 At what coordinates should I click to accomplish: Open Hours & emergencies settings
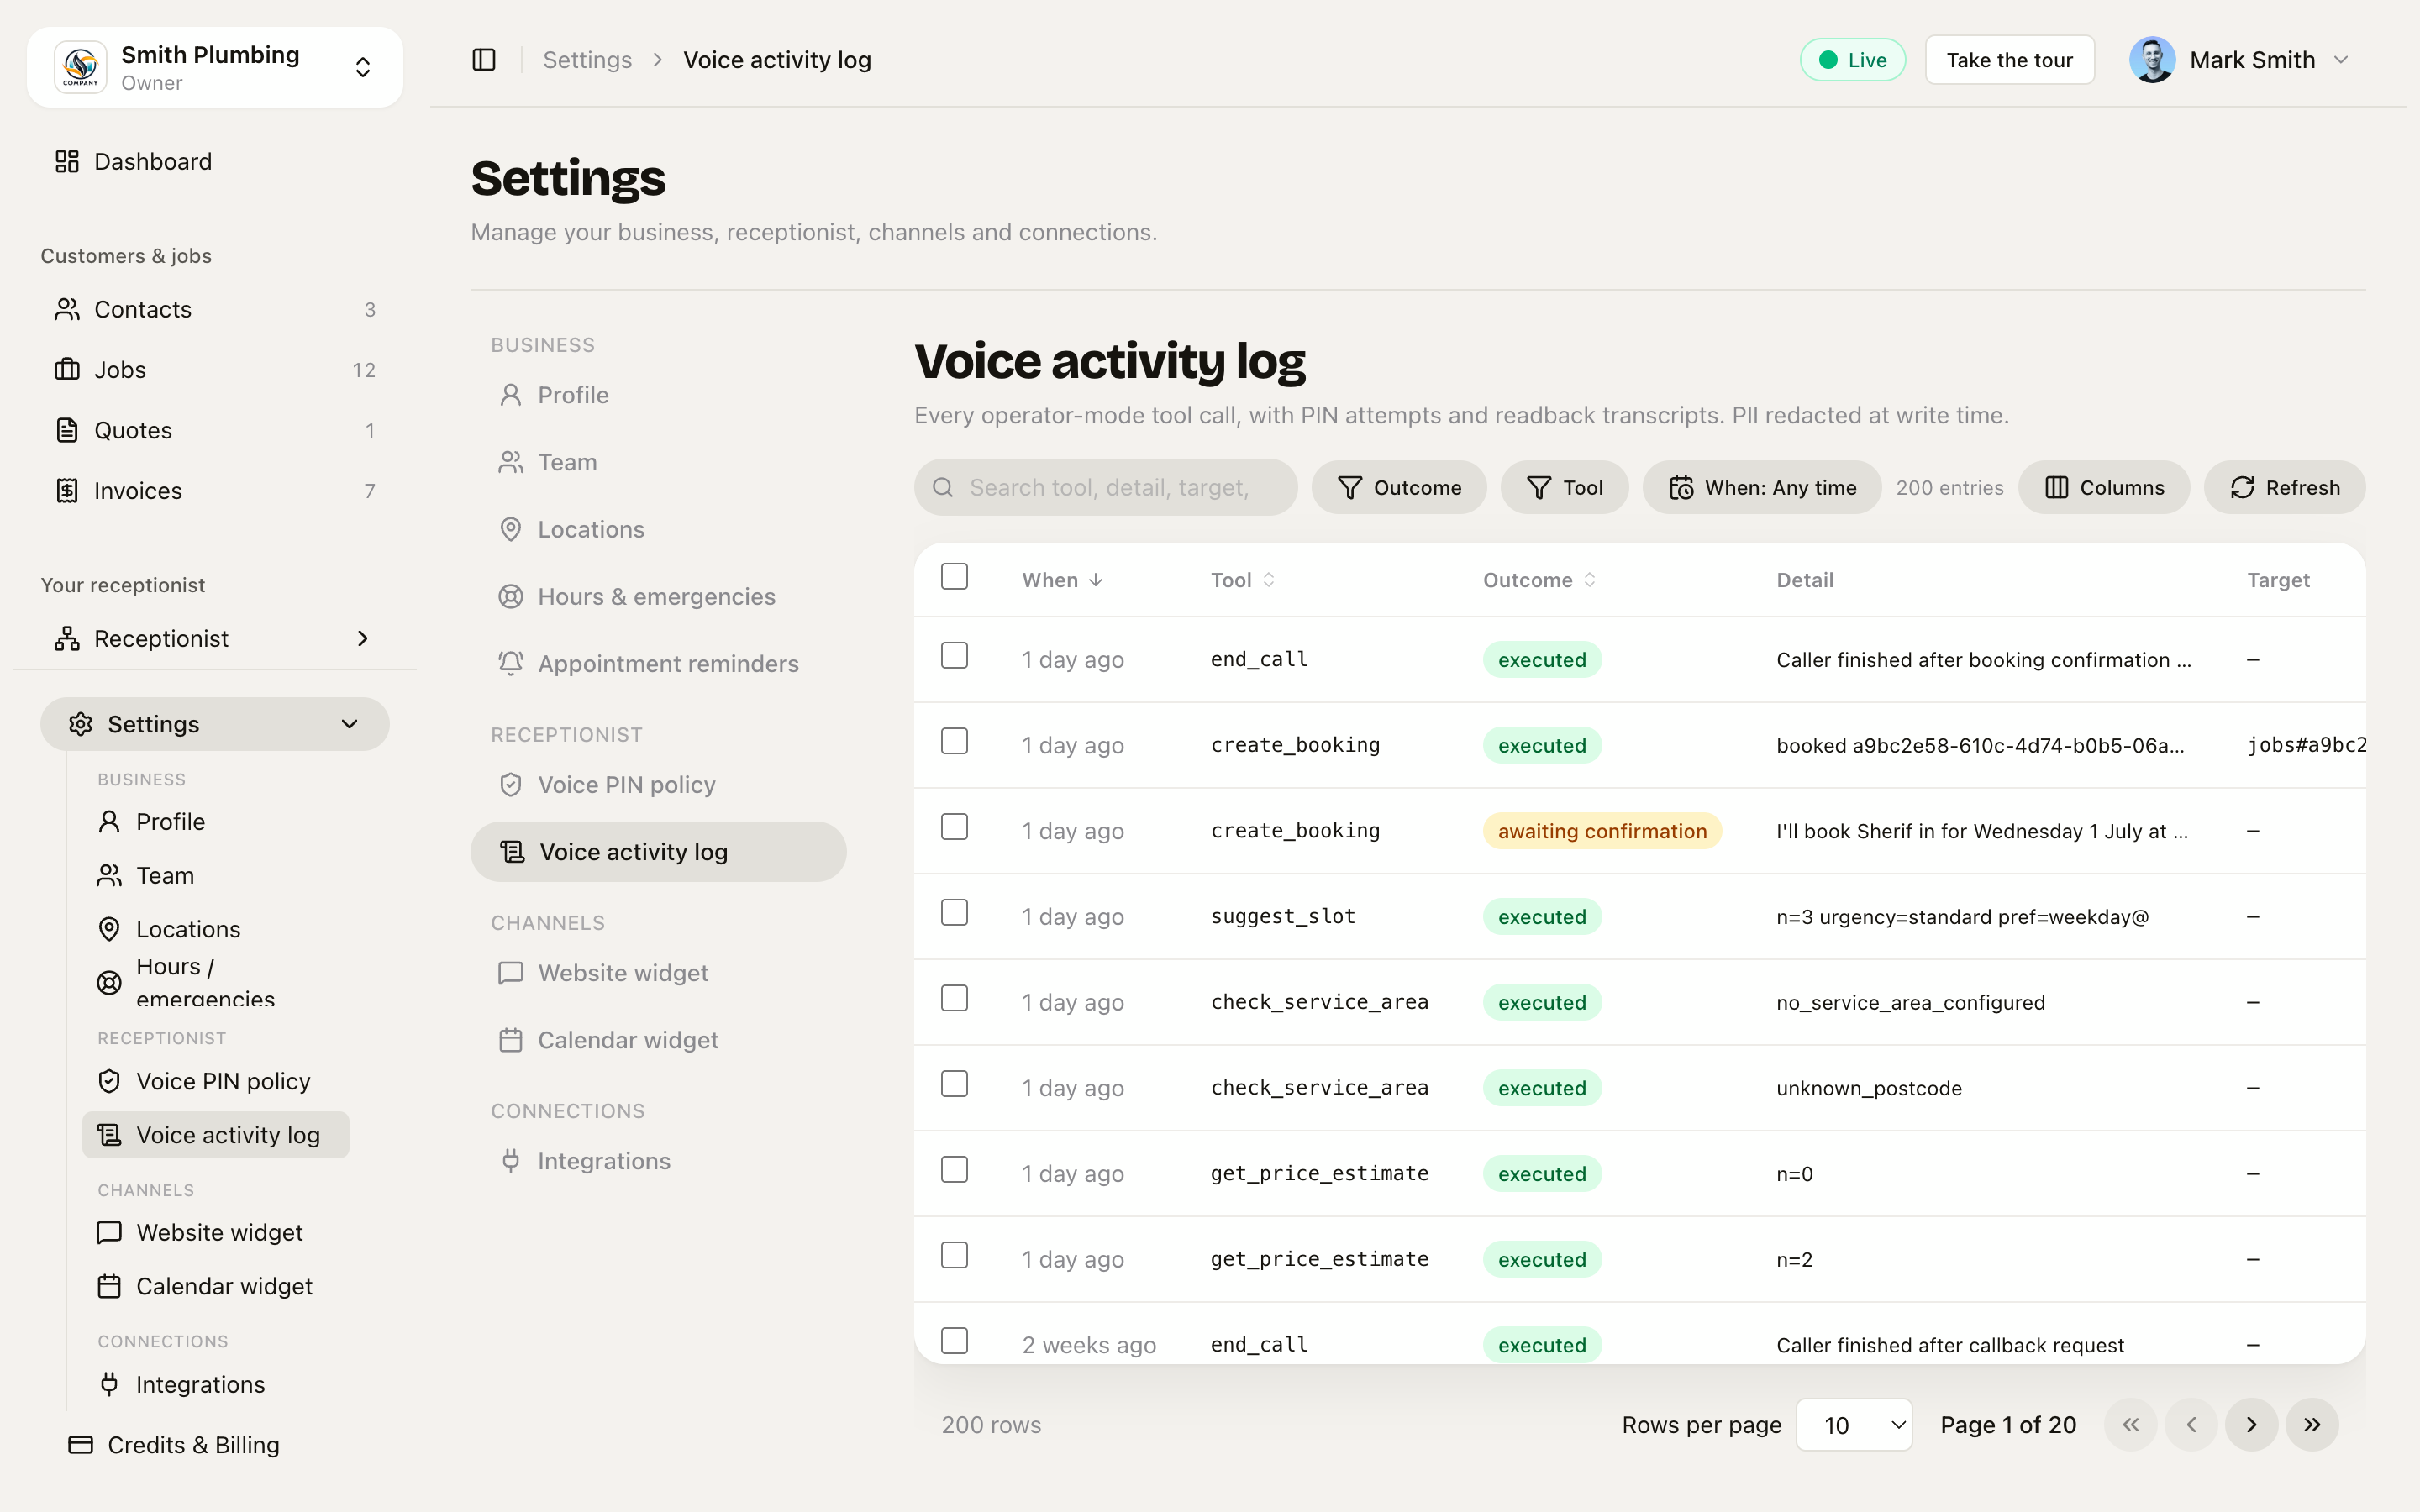[x=659, y=597]
